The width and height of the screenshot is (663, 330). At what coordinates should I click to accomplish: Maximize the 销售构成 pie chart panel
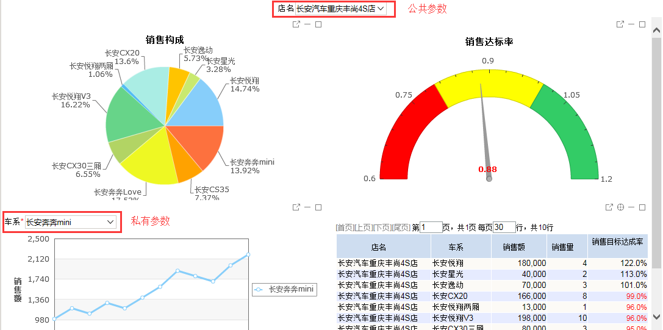tap(318, 24)
